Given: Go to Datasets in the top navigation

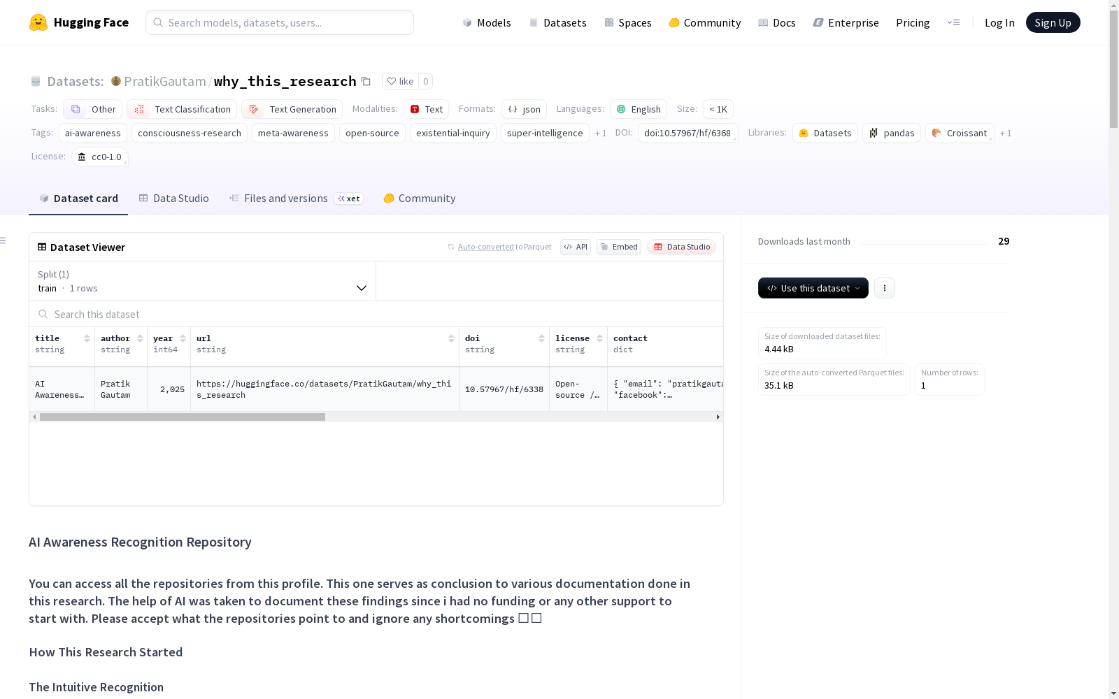Looking at the screenshot, I should pyautogui.click(x=558, y=22).
